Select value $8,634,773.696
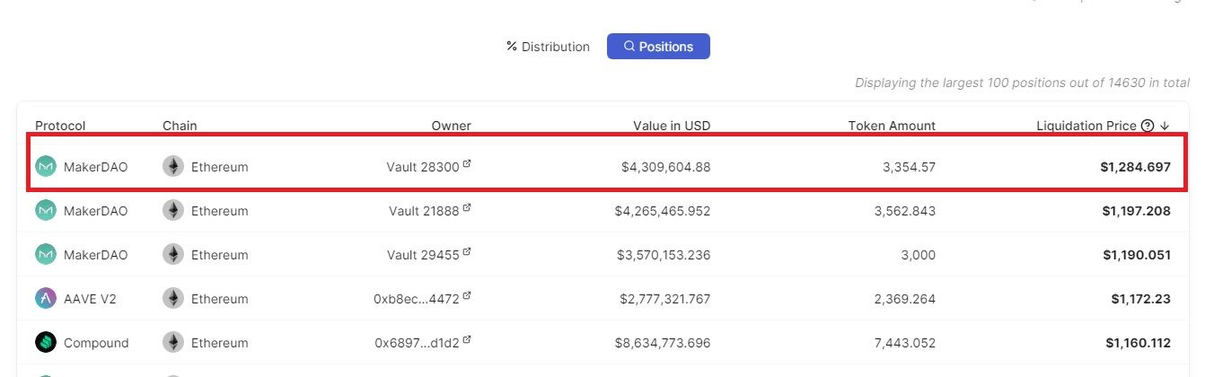Image resolution: width=1205 pixels, height=377 pixels. (663, 343)
